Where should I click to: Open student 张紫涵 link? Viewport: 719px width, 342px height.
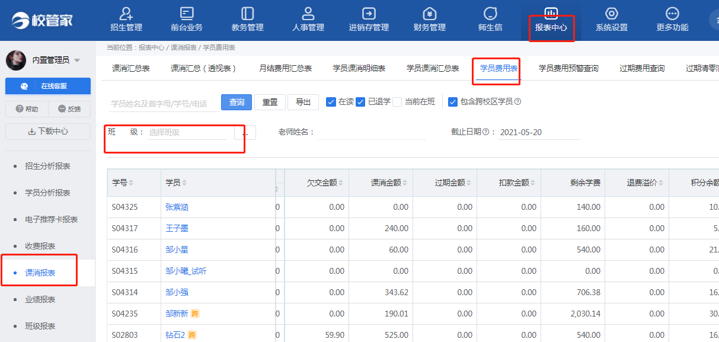pos(177,207)
